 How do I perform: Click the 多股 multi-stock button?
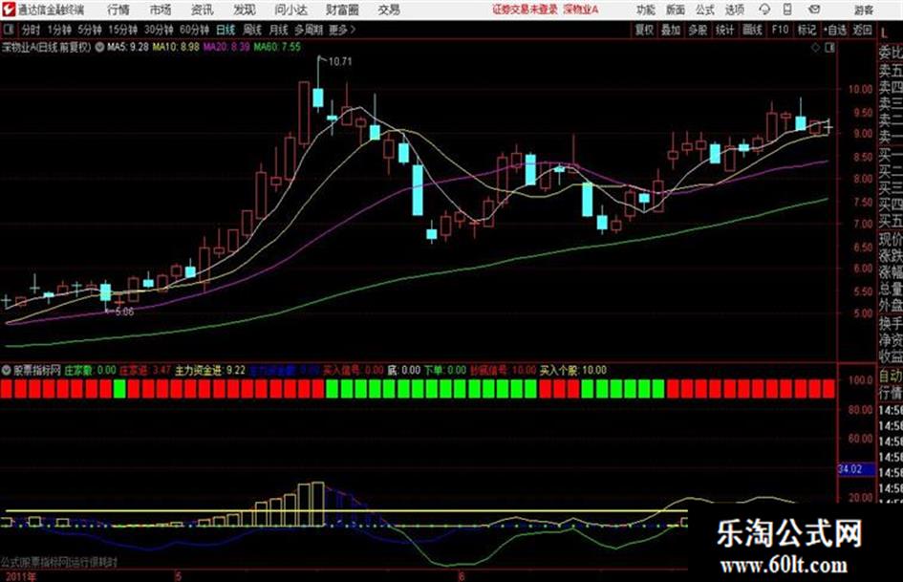click(x=698, y=30)
